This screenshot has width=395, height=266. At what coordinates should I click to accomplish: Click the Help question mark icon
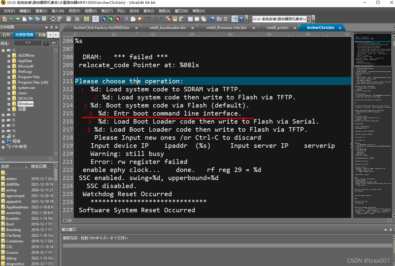click(x=241, y=19)
